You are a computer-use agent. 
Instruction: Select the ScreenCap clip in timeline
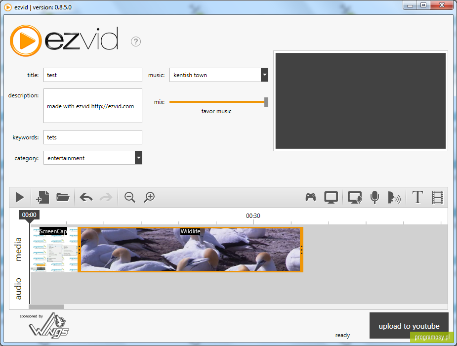[x=54, y=250]
